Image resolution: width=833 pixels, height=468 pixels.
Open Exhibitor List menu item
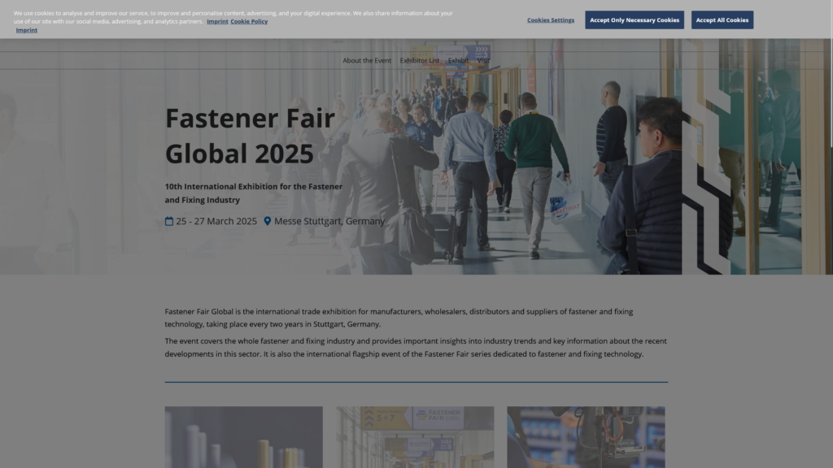click(x=419, y=60)
